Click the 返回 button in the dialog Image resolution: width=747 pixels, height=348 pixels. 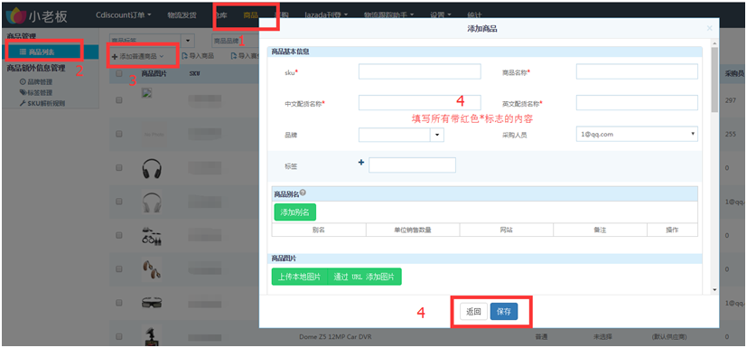(x=473, y=312)
